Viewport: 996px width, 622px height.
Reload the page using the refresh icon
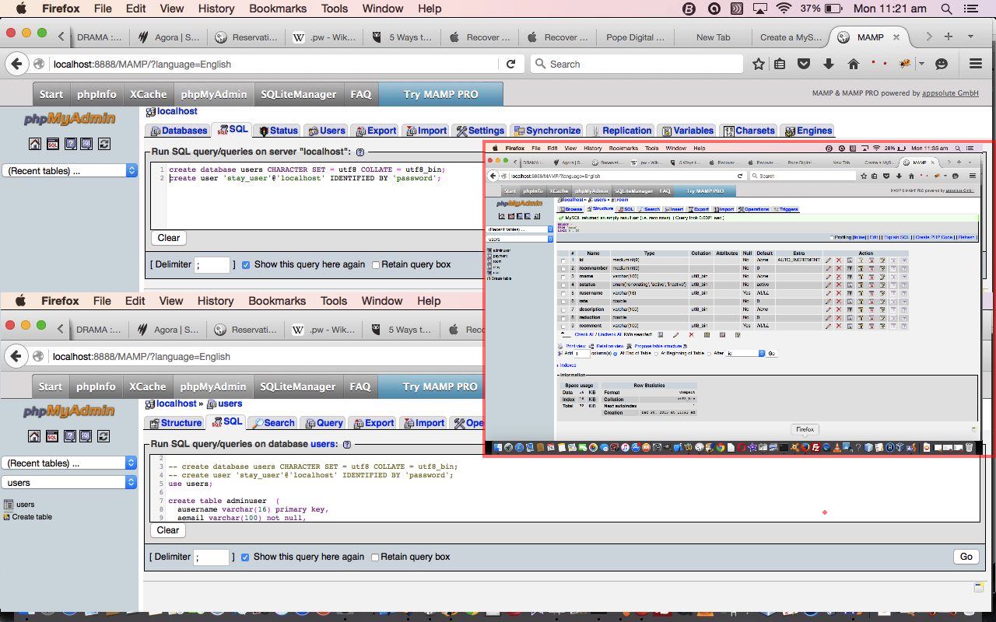tap(510, 64)
